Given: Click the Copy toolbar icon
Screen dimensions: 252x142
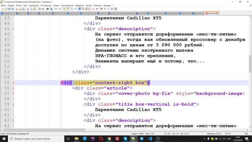Looking at the screenshot, I should tap(31, 9).
